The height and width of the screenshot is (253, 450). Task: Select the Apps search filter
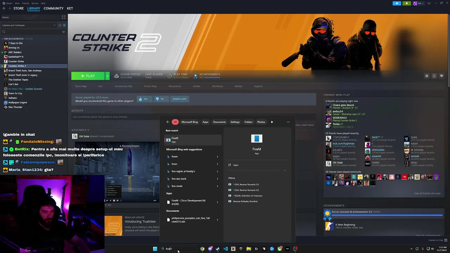pyautogui.click(x=205, y=122)
